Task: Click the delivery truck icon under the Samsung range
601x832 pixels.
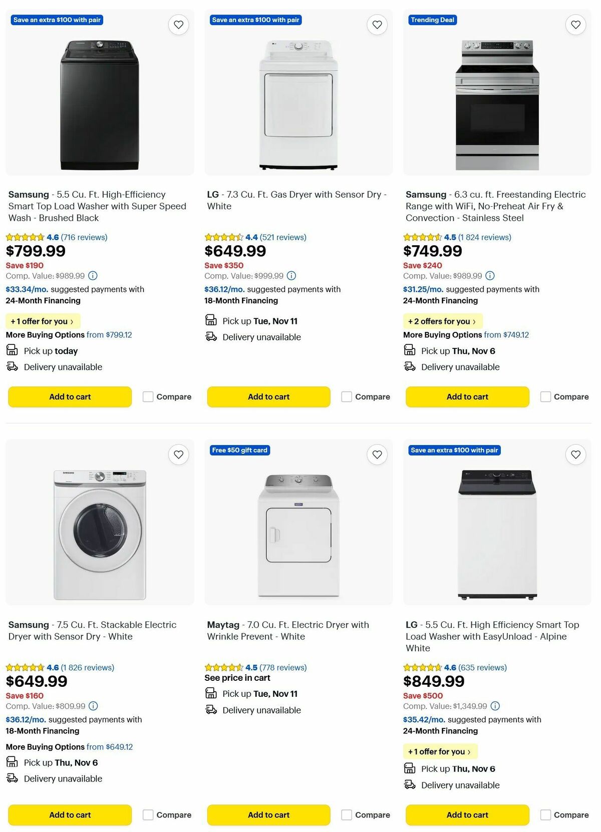Action: click(409, 366)
